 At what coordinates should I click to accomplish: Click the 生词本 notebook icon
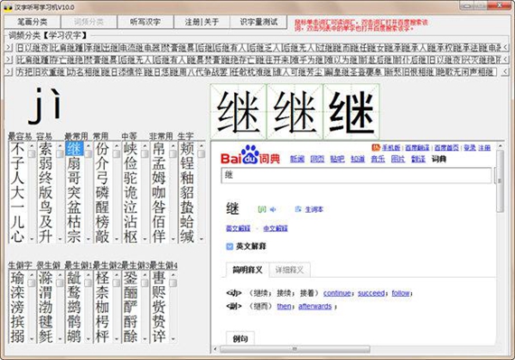click(298, 209)
